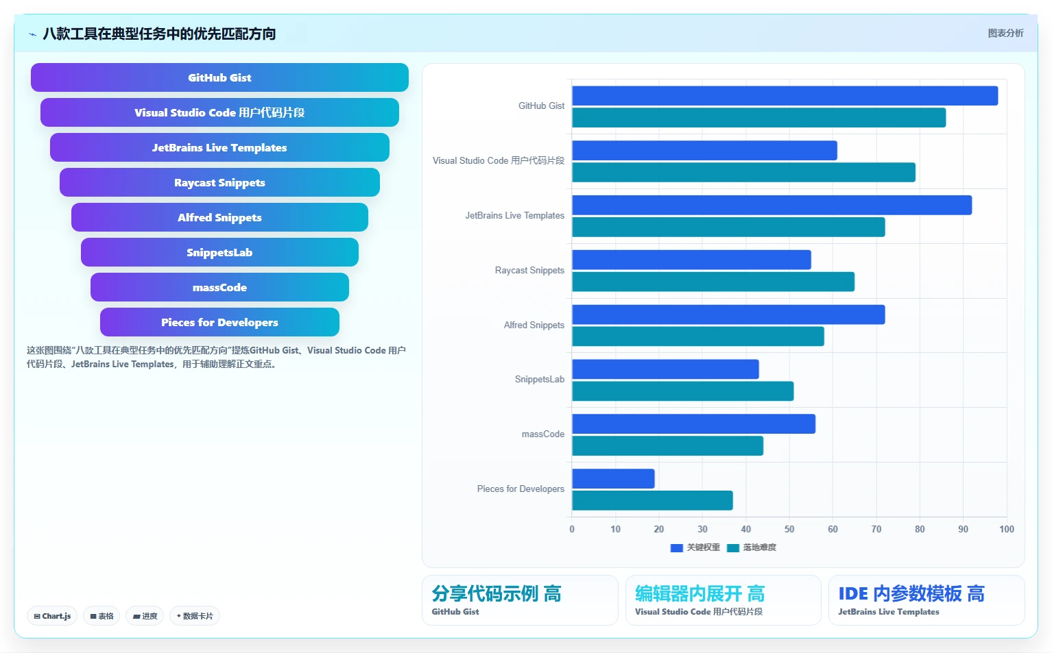Click the 表格 tag chip
The width and height of the screenshot is (1052, 653).
coord(101,616)
